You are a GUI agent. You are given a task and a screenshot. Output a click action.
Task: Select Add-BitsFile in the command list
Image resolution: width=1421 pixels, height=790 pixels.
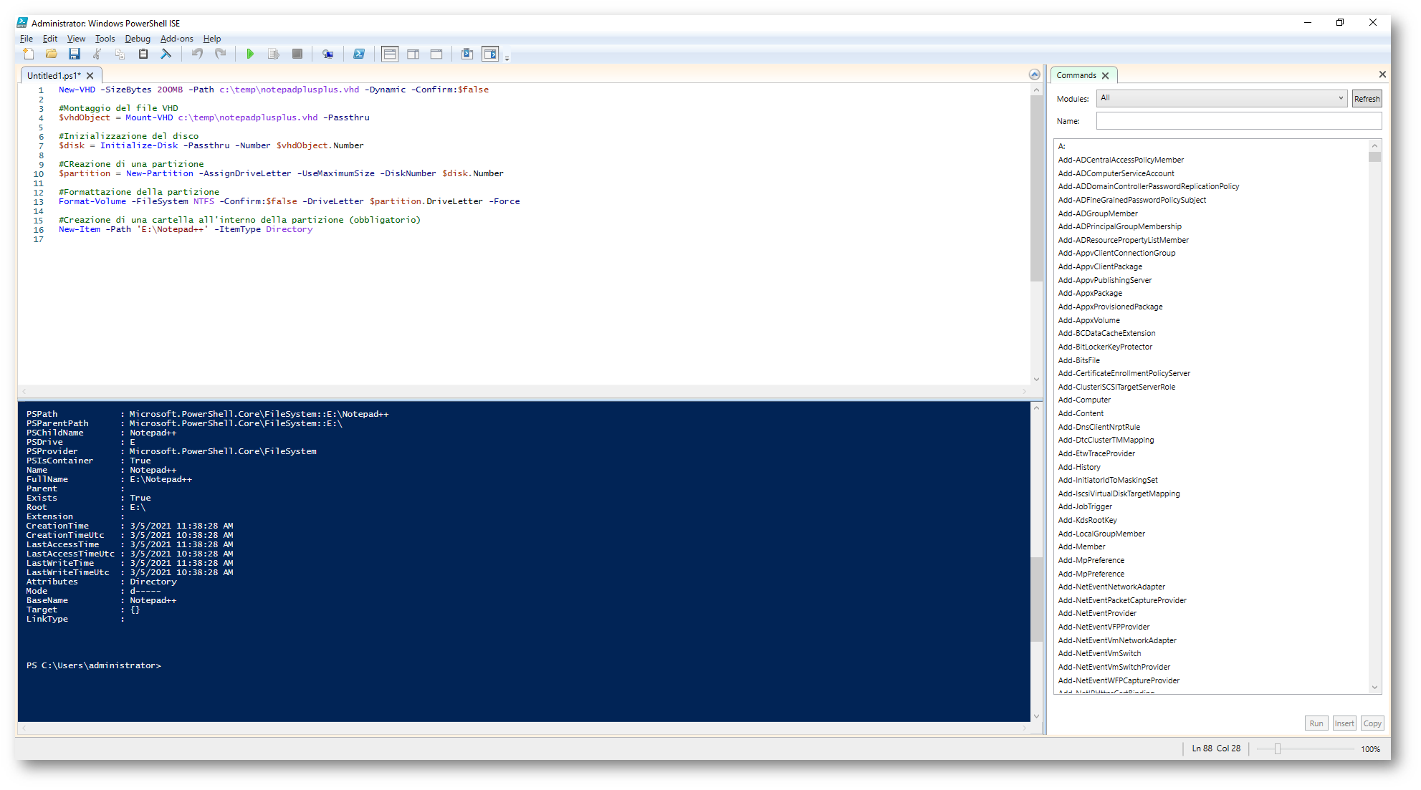click(1078, 360)
